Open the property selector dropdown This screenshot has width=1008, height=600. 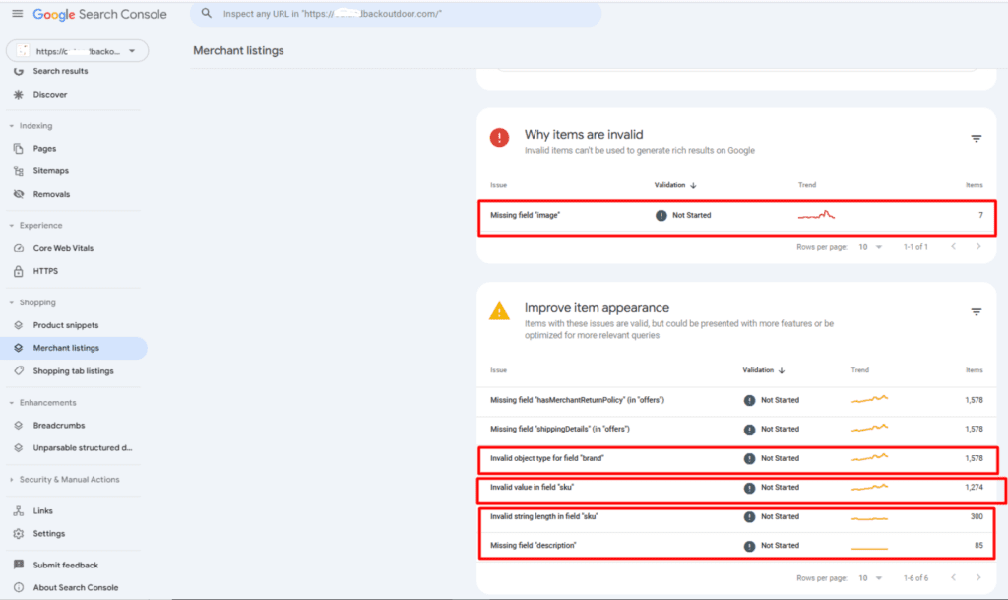coord(77,51)
